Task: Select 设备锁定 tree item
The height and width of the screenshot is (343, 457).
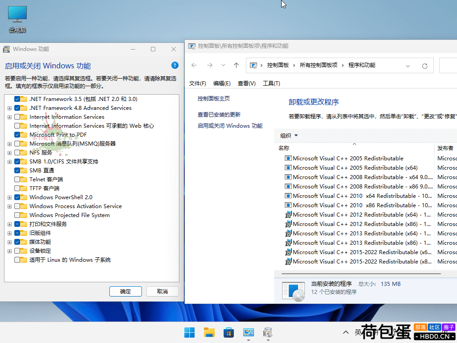Action: coord(40,251)
